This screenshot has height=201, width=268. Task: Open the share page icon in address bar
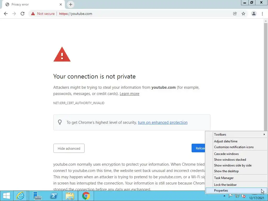point(235,14)
